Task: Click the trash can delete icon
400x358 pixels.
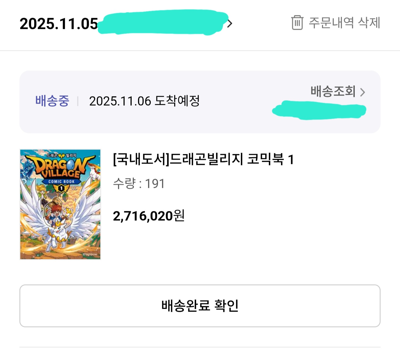Action: [x=297, y=23]
